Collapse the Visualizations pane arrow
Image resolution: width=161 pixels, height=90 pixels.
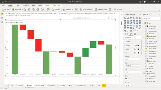(140, 14)
